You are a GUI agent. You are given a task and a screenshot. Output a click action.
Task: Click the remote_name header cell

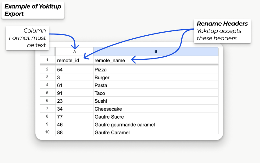pos(156,60)
